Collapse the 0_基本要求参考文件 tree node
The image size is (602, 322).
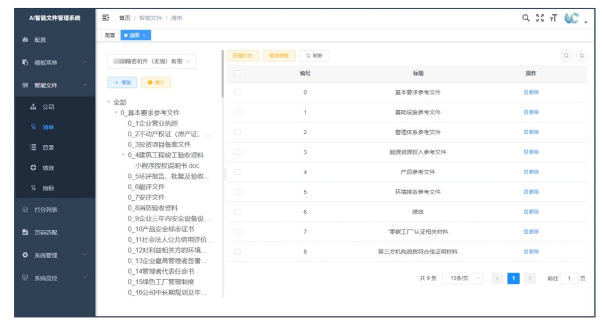(x=117, y=113)
